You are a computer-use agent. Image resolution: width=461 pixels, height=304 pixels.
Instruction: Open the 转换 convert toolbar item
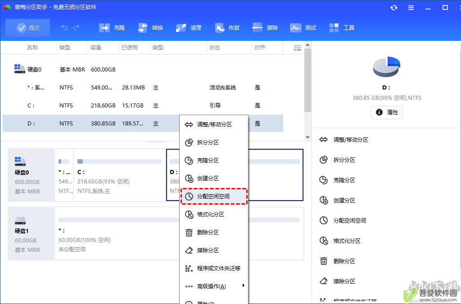[x=150, y=27]
